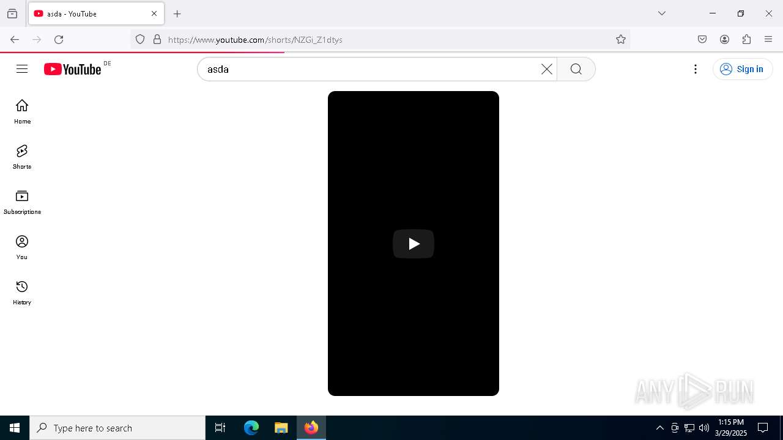Click the Windows taskbar search box

(117, 428)
